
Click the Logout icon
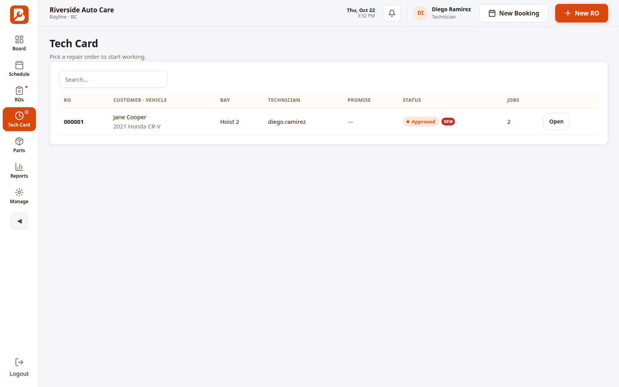point(19,362)
